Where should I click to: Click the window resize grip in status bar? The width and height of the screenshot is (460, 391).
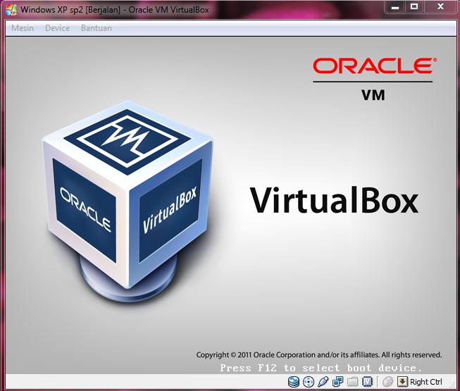coord(452,386)
